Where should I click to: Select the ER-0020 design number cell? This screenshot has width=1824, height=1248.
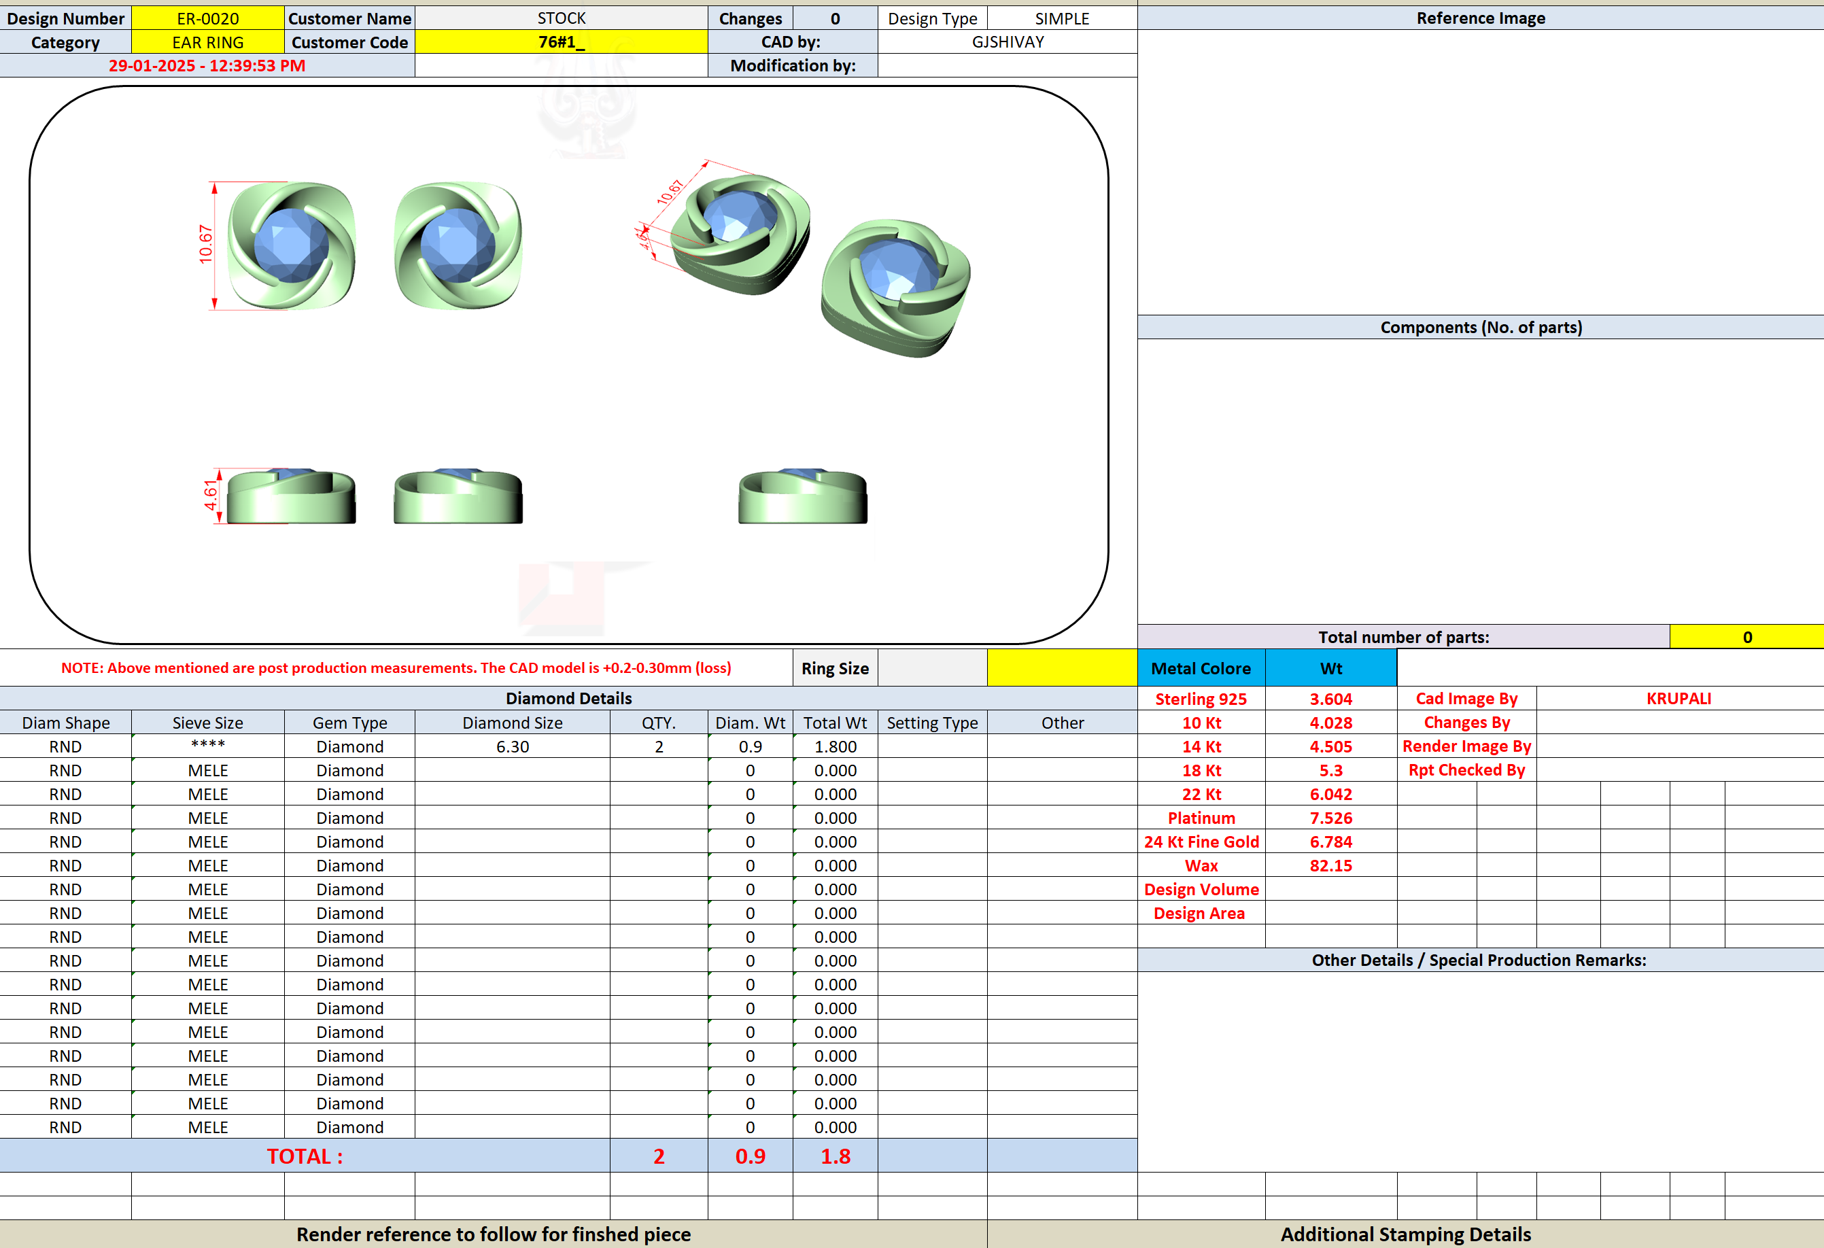[x=207, y=18]
